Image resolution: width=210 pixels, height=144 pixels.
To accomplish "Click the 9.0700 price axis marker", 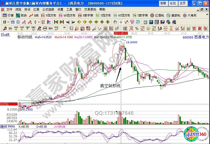I will pyautogui.click(x=9, y=104).
